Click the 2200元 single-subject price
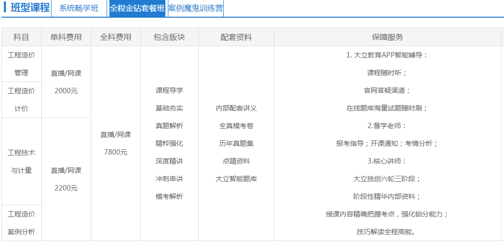504x243 pixels. point(66,188)
